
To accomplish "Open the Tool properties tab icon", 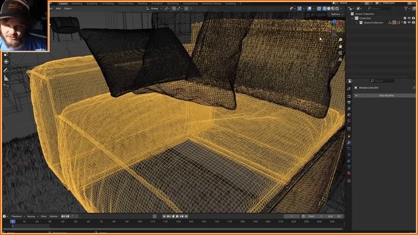I will click(349, 89).
